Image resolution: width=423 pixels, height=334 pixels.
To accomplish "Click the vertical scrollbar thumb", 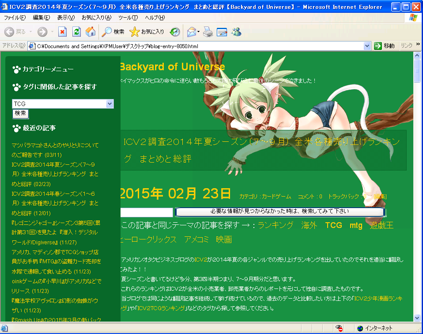I will click(x=417, y=71).
